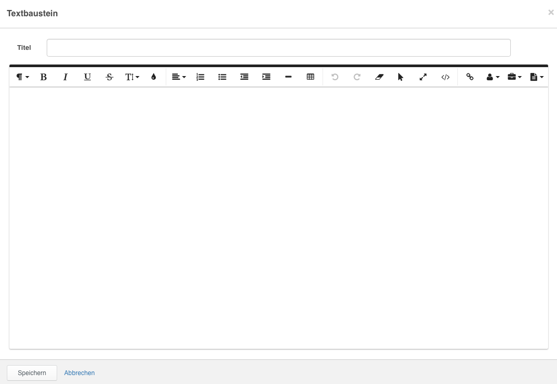Viewport: 557px width, 384px height.
Task: Select all with the cursor arrow icon
Action: 401,77
